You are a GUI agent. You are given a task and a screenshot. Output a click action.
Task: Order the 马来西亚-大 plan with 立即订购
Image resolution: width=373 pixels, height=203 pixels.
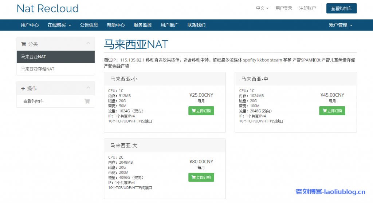click(201, 177)
